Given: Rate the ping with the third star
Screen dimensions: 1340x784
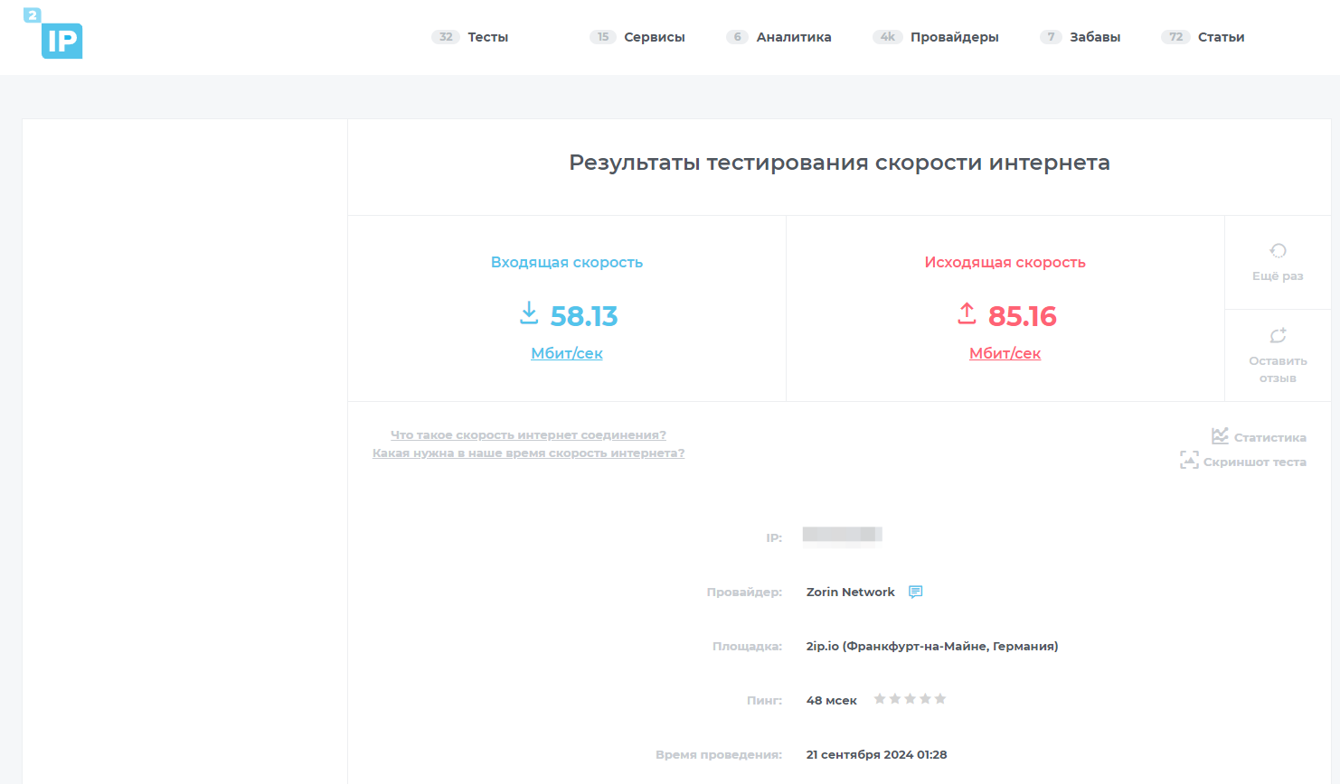Looking at the screenshot, I should (910, 698).
